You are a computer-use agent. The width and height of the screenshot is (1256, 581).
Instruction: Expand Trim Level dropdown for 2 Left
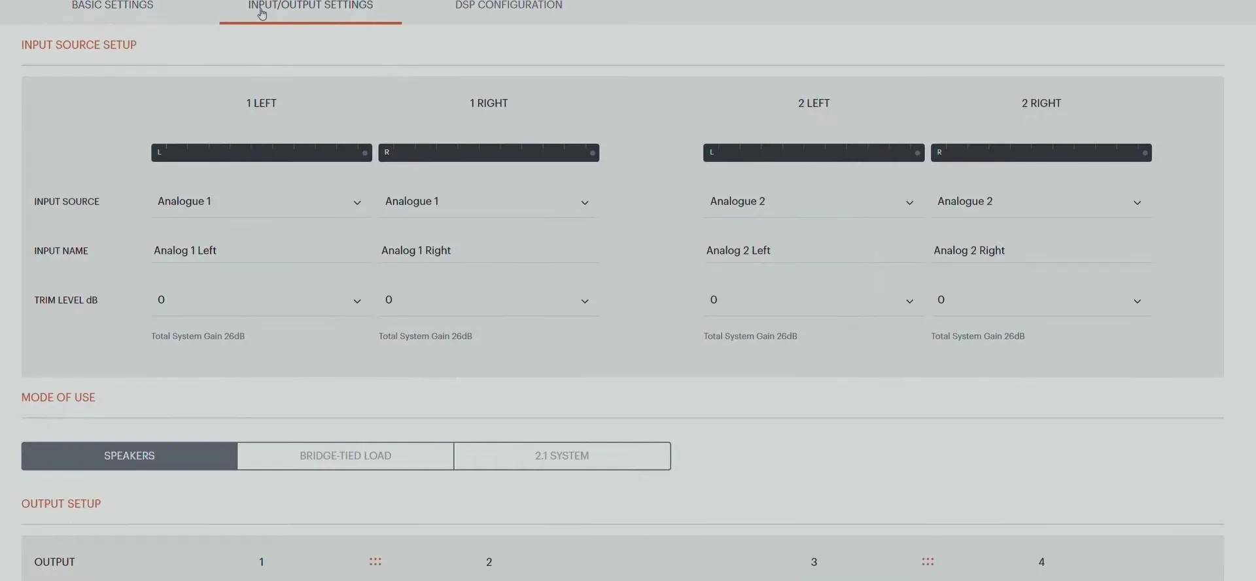(813, 300)
